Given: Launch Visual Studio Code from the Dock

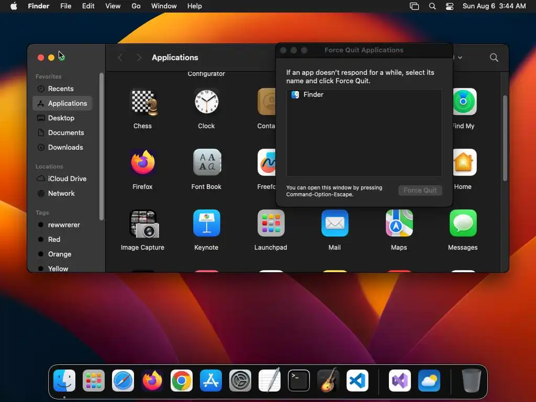Looking at the screenshot, I should (357, 381).
